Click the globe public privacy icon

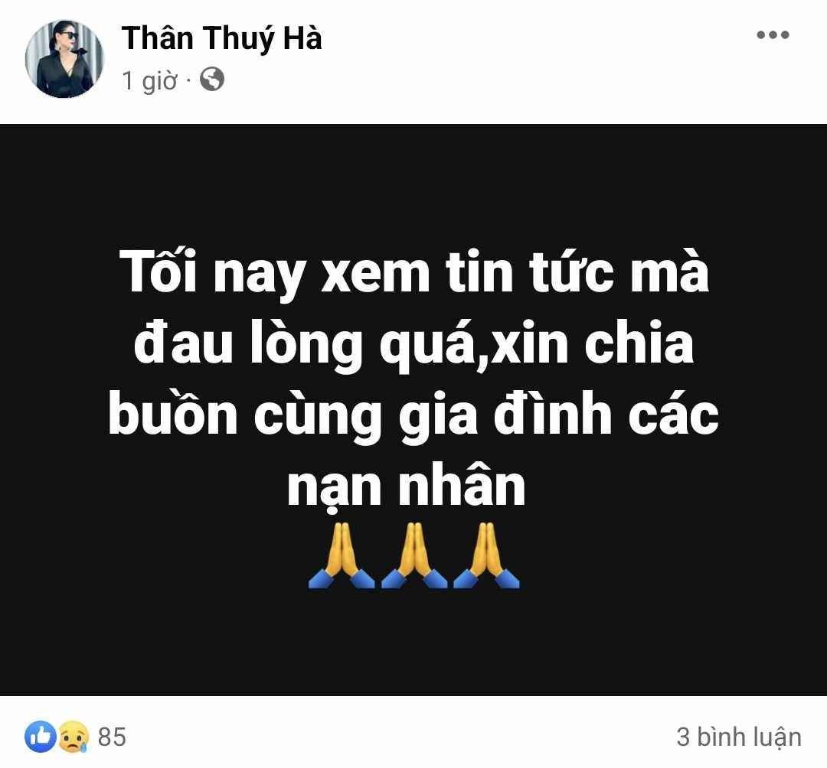[x=212, y=80]
